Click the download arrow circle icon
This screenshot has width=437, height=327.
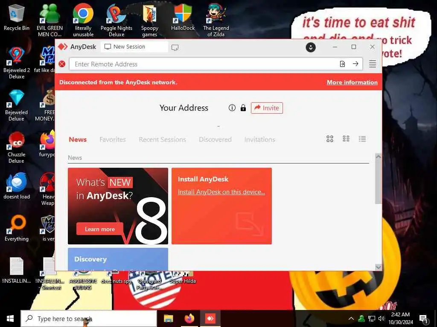(311, 47)
